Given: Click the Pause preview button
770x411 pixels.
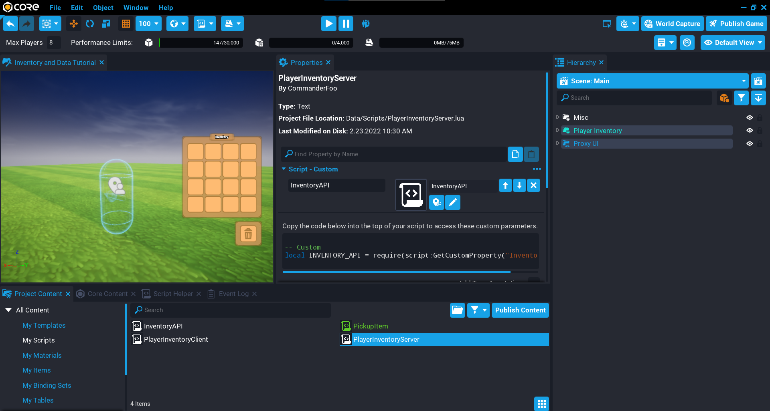Looking at the screenshot, I should [x=346, y=24].
